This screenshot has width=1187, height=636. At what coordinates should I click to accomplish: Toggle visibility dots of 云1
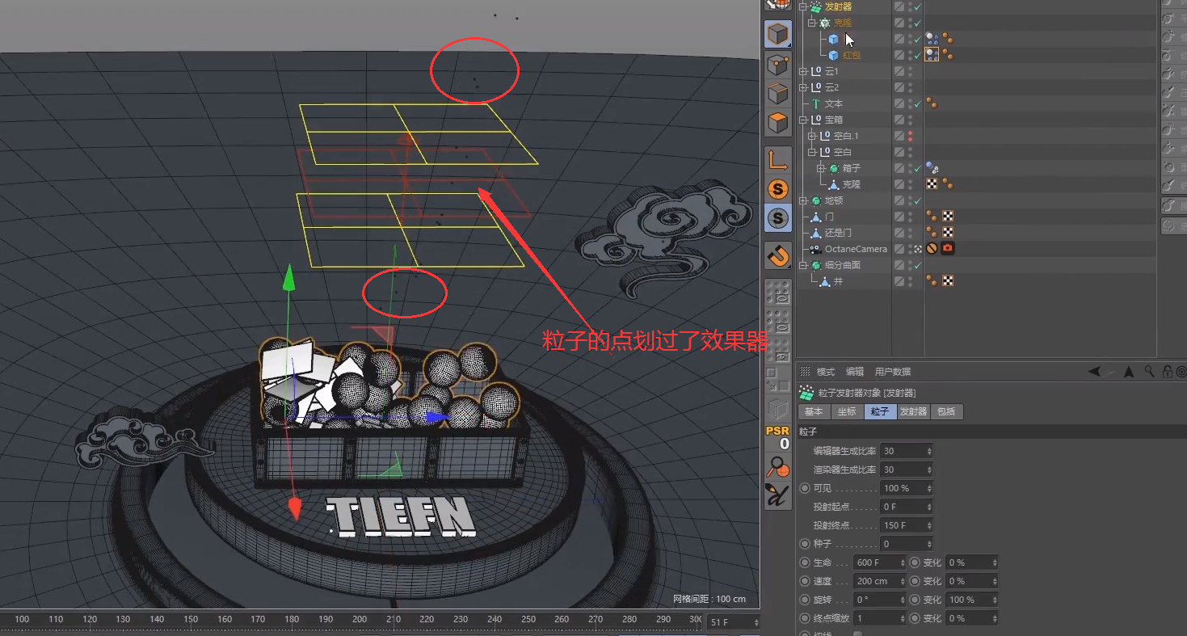tap(911, 71)
